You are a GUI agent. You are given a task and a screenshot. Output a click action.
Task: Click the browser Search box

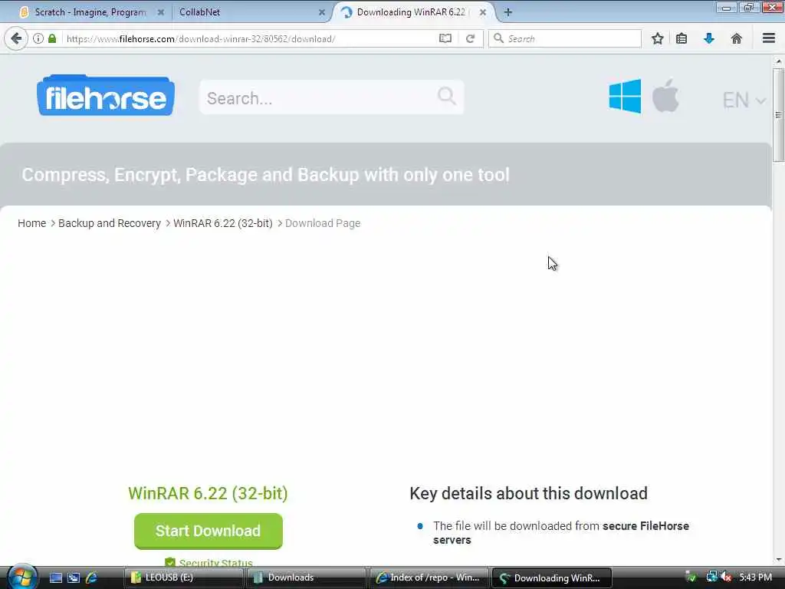tap(565, 38)
